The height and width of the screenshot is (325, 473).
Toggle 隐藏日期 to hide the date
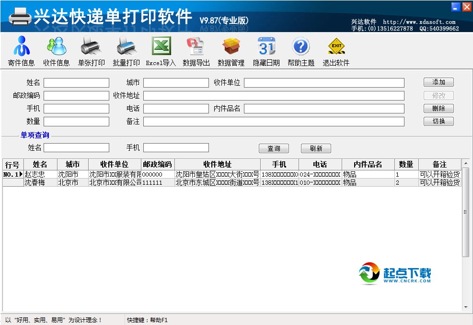click(266, 50)
